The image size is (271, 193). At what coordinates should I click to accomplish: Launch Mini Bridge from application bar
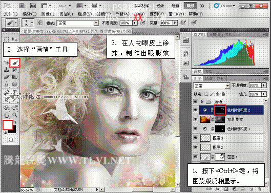(x=33, y=6)
